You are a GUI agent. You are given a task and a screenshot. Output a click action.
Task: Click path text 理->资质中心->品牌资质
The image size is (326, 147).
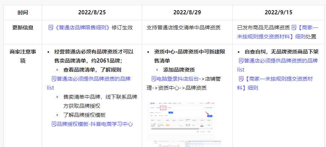pyautogui.click(x=176, y=88)
